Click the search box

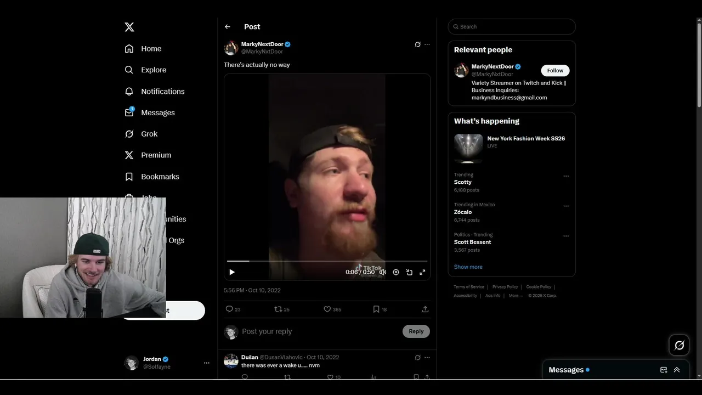(512, 26)
